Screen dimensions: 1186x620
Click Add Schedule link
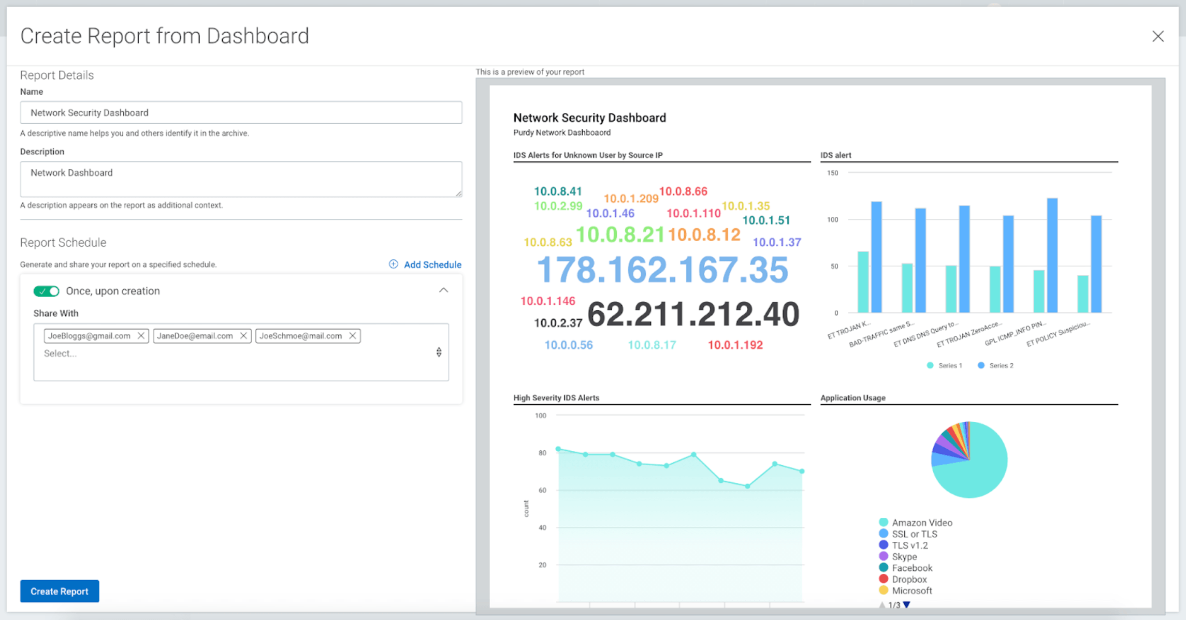point(432,264)
